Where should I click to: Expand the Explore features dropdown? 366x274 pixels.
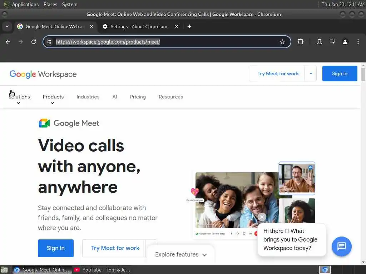tap(181, 254)
